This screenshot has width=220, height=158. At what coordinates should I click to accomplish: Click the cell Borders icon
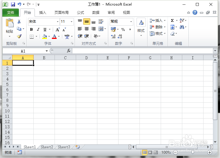click(32, 37)
